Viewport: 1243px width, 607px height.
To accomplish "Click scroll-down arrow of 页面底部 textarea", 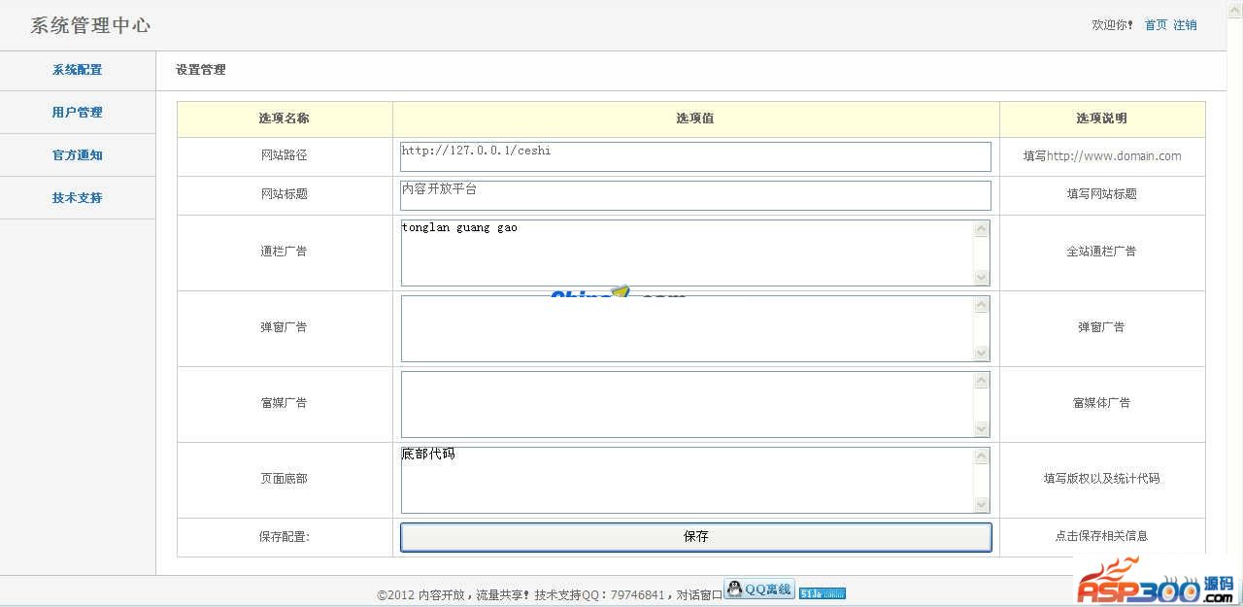I will 981,504.
